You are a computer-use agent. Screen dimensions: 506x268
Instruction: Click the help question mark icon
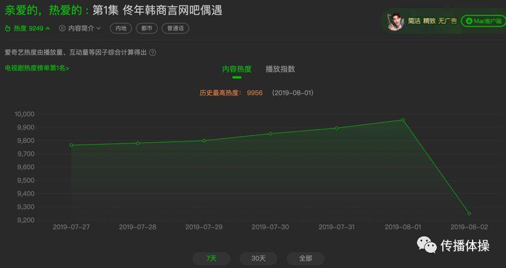coord(153,52)
